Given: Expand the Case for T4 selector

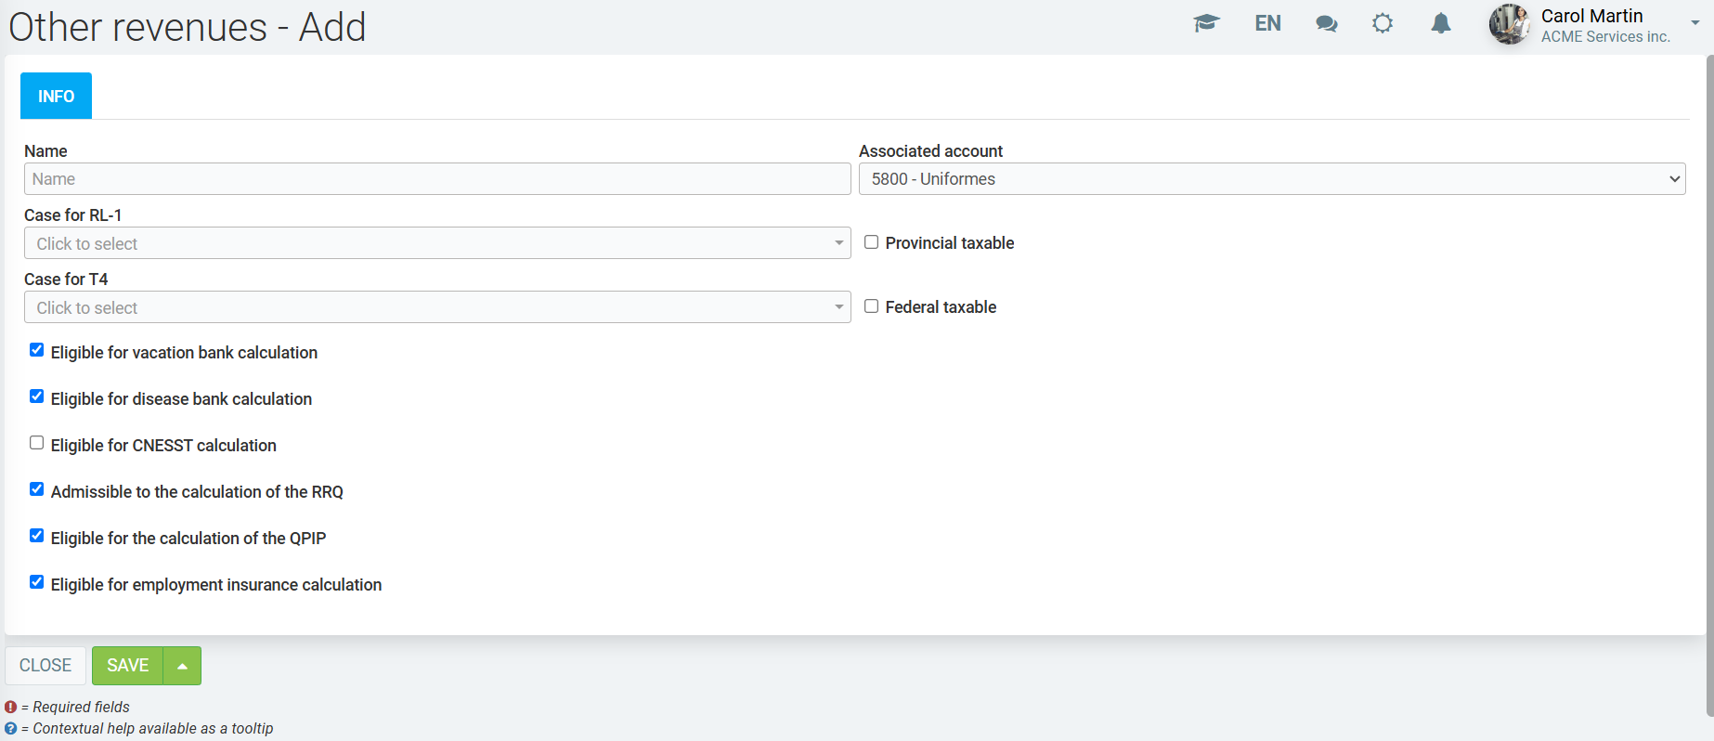Looking at the screenshot, I should pos(436,307).
